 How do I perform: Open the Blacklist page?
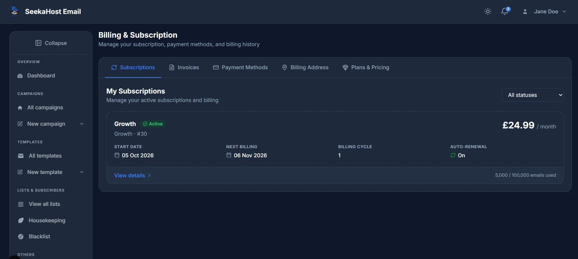coord(51,237)
